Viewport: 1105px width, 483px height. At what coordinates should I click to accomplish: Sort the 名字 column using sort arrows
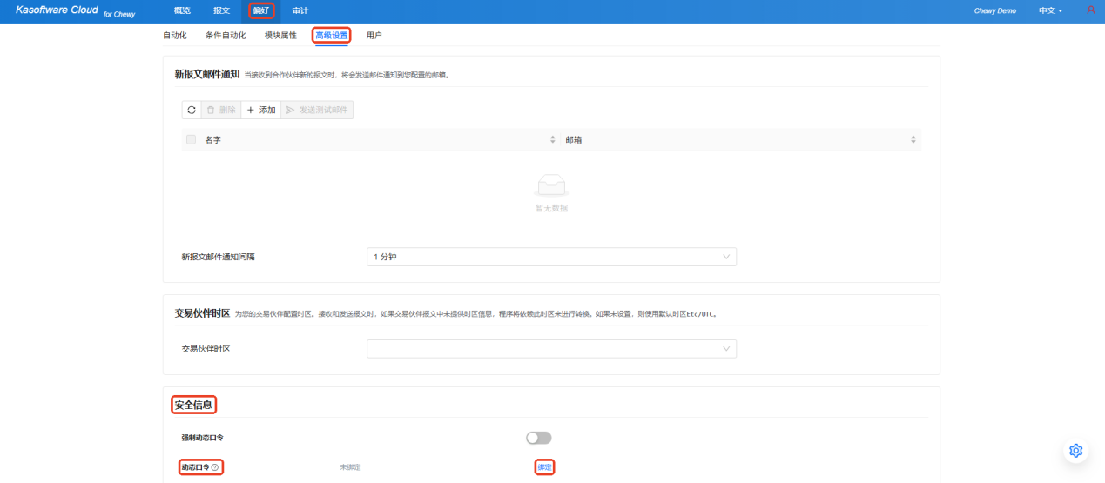552,139
